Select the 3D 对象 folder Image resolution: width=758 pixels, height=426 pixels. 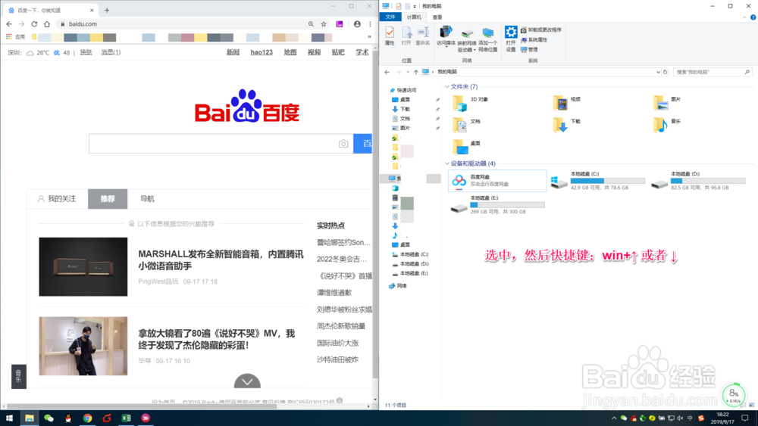471,103
